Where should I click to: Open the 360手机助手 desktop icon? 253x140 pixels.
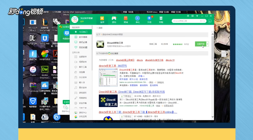[x=45, y=55]
